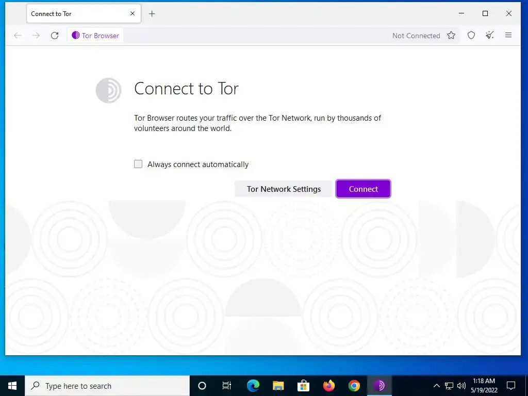Screen dimensions: 528x396
Task: Bookmark this page with star icon
Action: point(451,36)
